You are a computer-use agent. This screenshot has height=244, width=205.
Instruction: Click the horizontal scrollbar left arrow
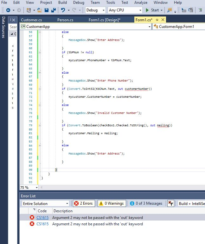point(41,188)
